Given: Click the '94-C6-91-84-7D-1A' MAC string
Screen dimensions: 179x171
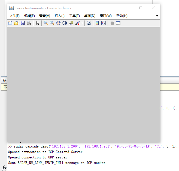Looking at the screenshot, I should pyautogui.click(x=133, y=146).
